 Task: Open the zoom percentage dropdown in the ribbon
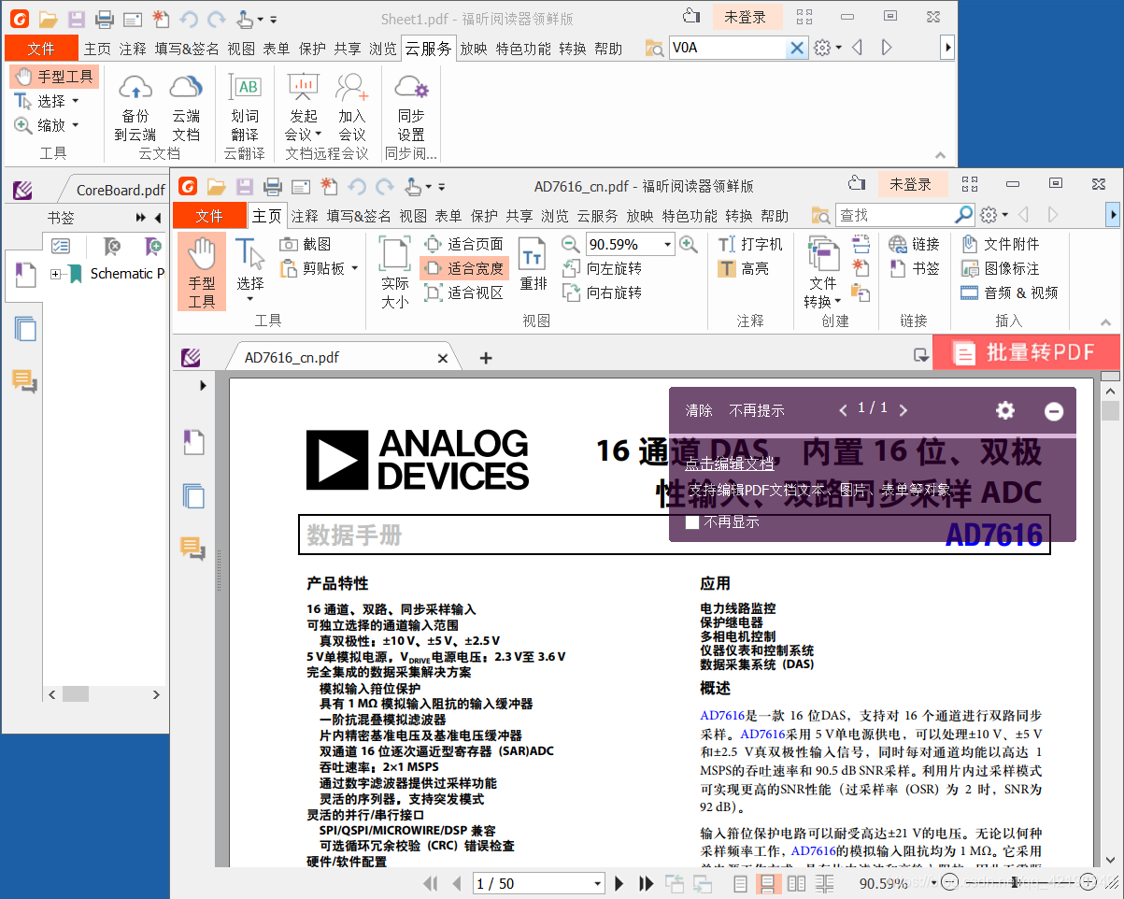(667, 245)
